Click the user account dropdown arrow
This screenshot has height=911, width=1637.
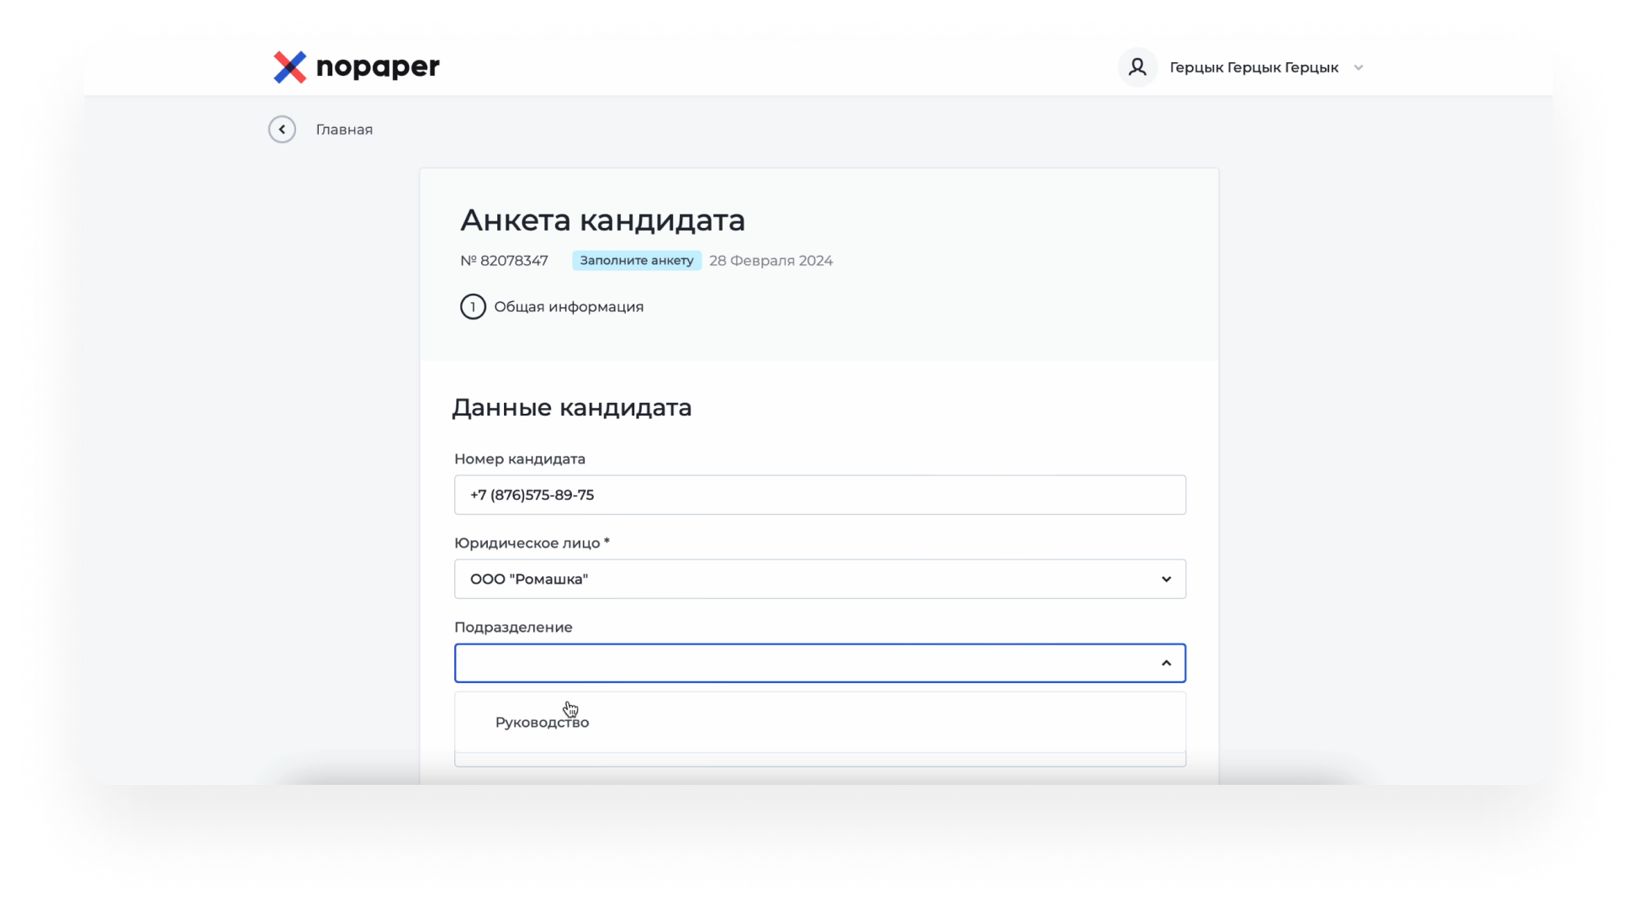point(1358,67)
